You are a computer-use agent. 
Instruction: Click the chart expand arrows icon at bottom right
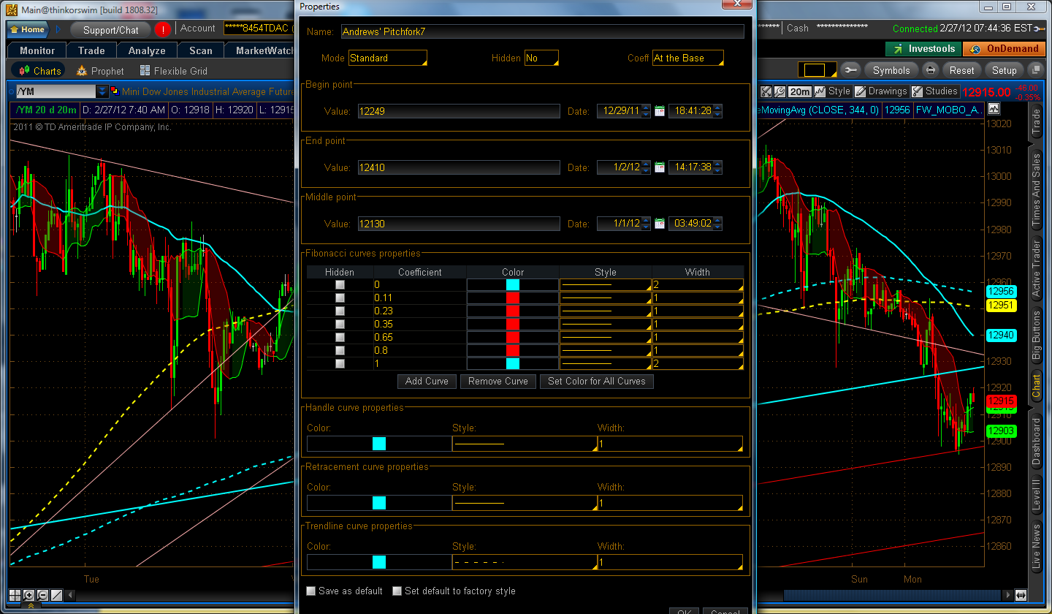[1020, 595]
